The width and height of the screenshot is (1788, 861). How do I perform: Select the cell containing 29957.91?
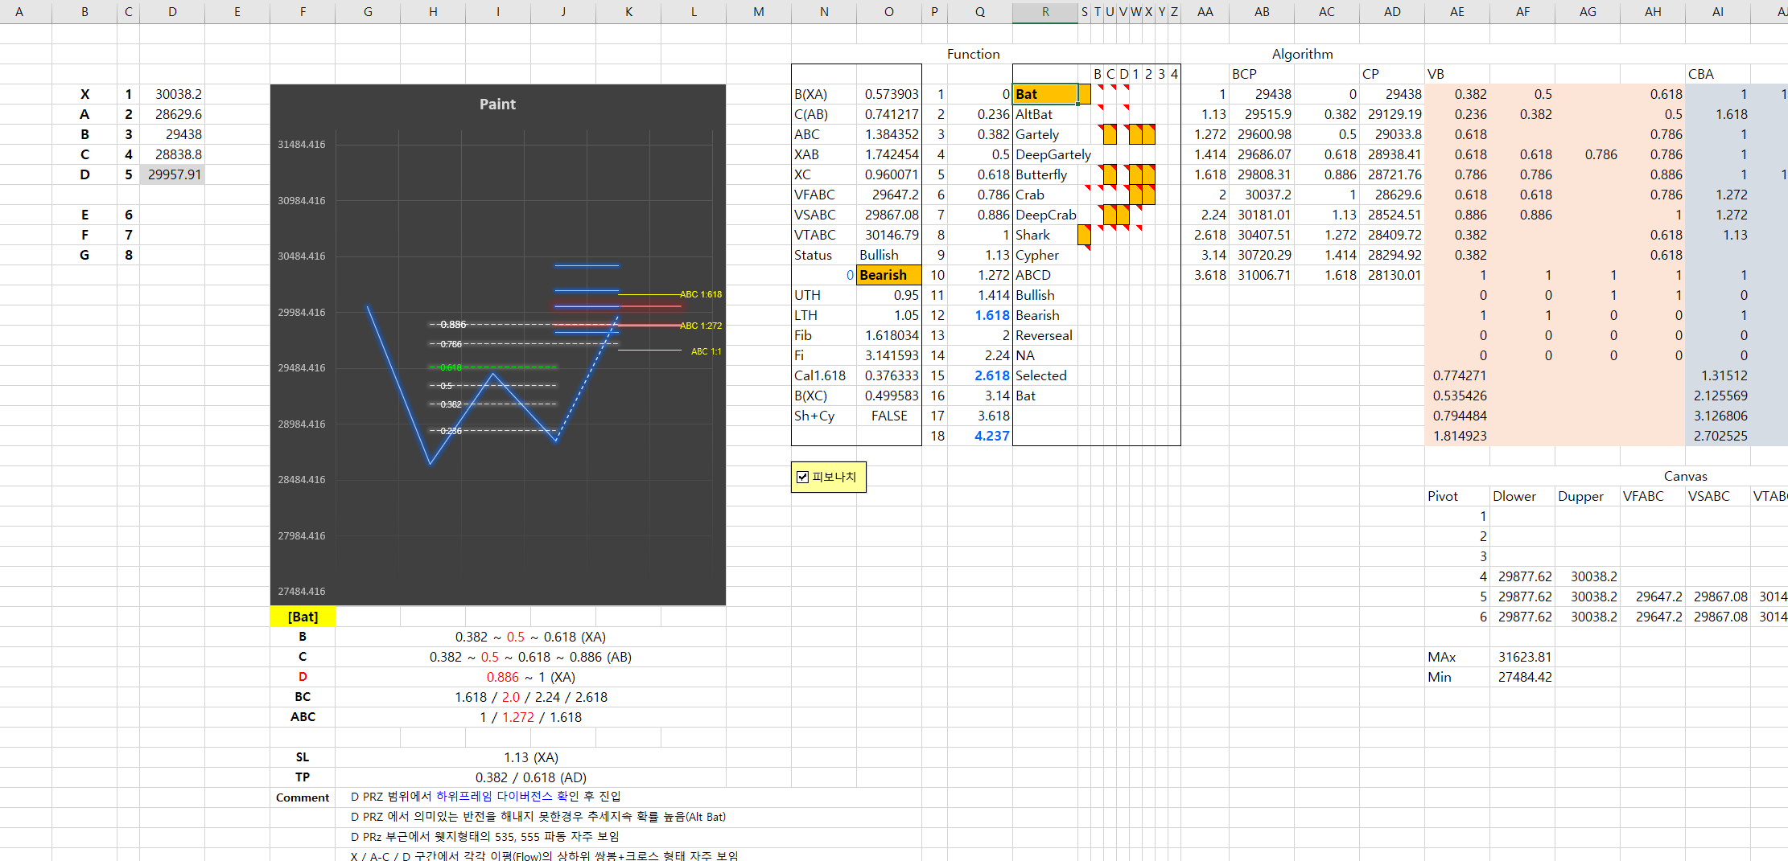click(172, 174)
